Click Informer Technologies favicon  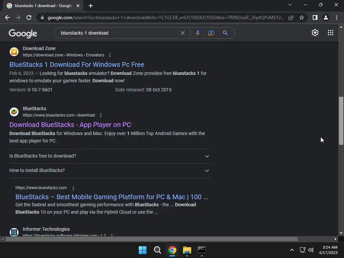click(x=14, y=232)
